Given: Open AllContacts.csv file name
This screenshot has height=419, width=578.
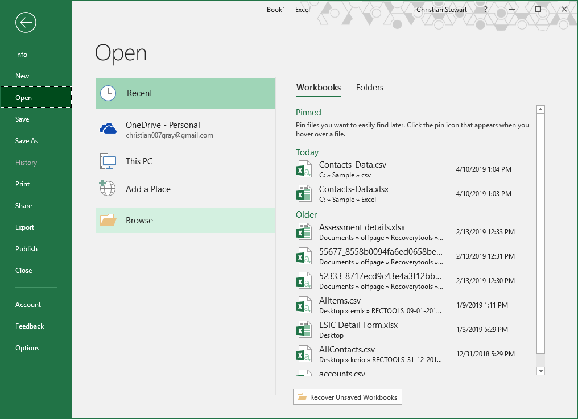Looking at the screenshot, I should [x=347, y=349].
